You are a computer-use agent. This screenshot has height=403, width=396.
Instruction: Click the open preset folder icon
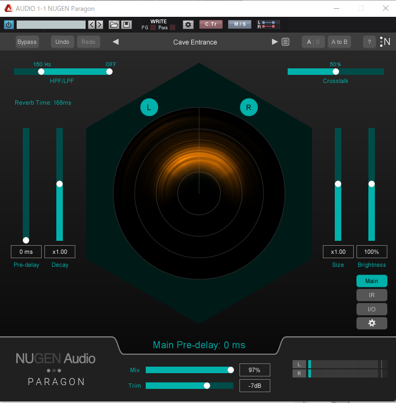click(114, 24)
